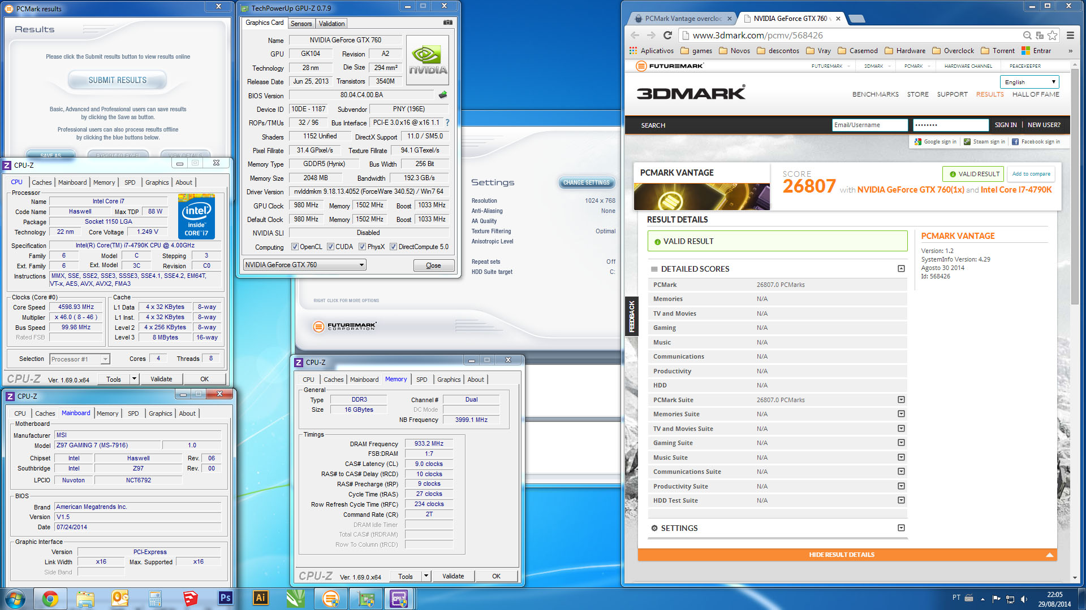Open the Chrome hamburger menu
This screenshot has height=610, width=1086.
pos(1070,35)
